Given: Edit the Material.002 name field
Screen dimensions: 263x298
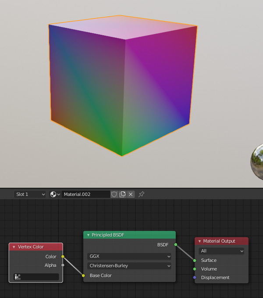Looking at the screenshot, I should point(86,194).
